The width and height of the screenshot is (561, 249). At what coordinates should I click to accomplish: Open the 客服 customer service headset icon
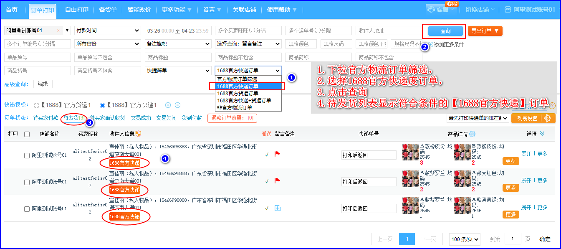tap(431, 9)
